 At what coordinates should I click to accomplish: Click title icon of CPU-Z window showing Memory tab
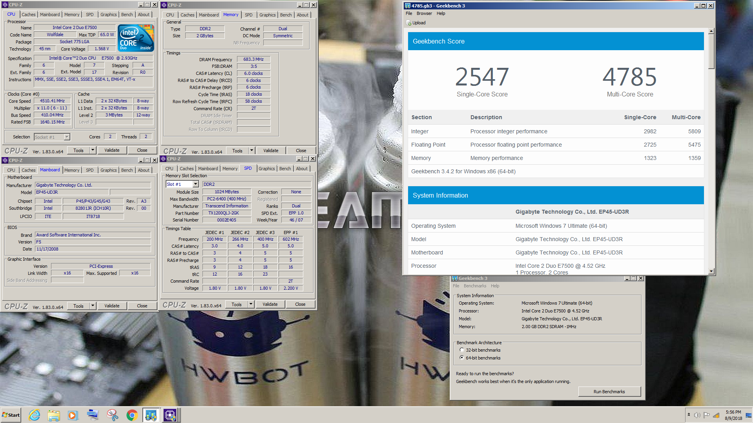164,5
